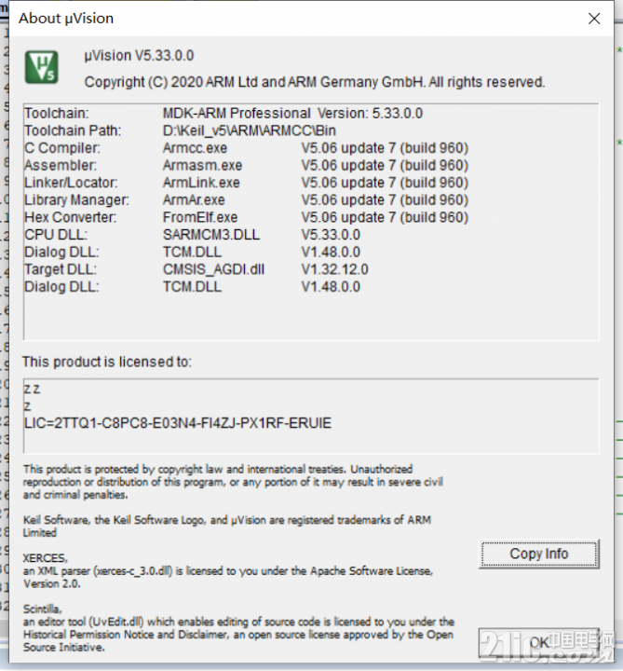Click the C Compiler: label
Screen dimensions: 623x671
62,148
